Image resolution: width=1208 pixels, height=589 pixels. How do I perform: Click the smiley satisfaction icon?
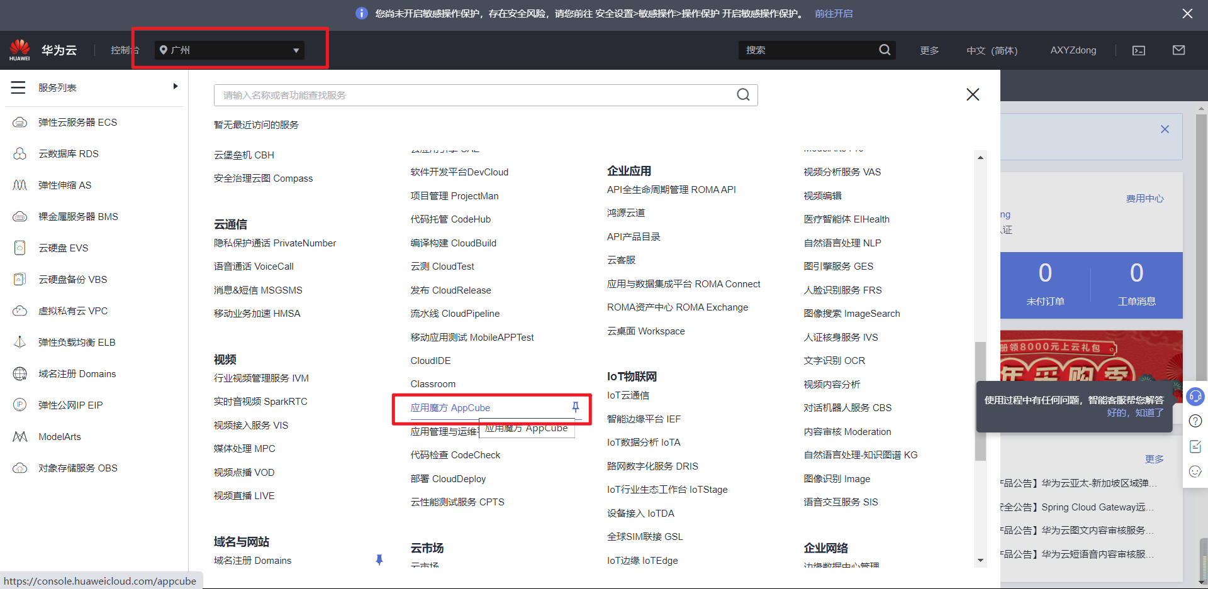coord(1195,471)
